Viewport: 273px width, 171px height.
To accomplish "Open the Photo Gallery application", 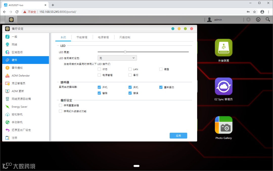I will pyautogui.click(x=223, y=125).
